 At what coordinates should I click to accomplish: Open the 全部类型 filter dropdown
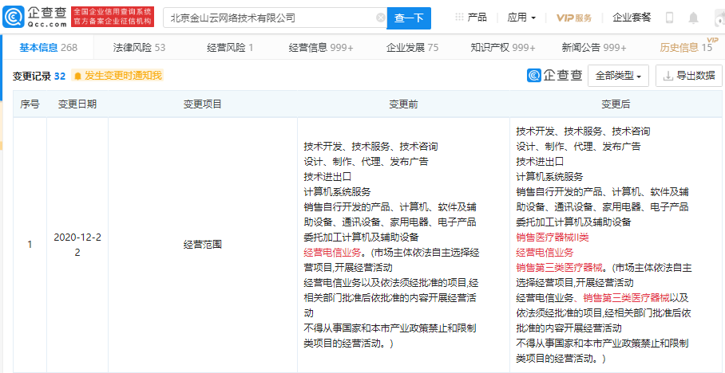618,77
